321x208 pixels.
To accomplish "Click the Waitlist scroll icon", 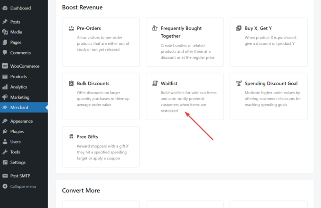I will (155, 83).
